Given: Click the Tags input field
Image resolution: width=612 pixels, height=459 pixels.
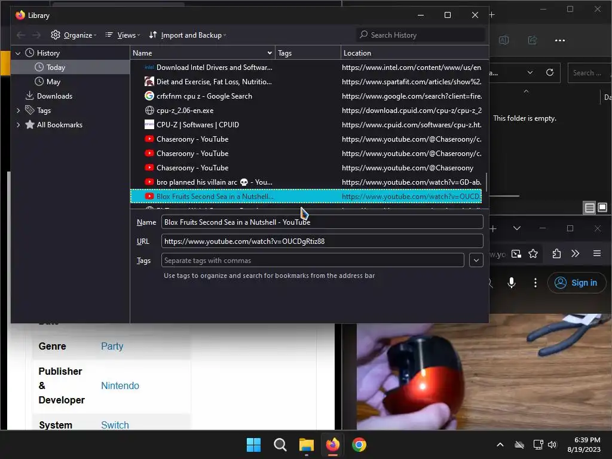Looking at the screenshot, I should (313, 261).
